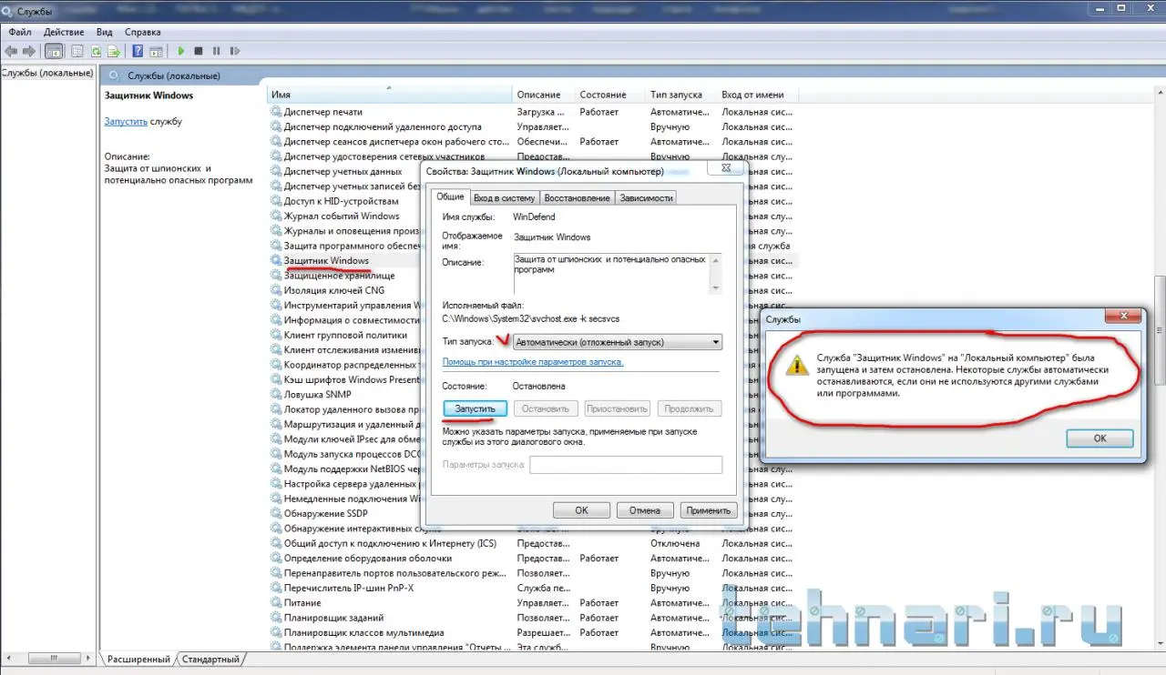The width and height of the screenshot is (1166, 675).
Task: Open the Помощь при настройке параметров запуска link
Action: coord(533,362)
